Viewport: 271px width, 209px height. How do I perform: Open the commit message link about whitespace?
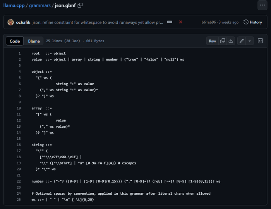98,22
